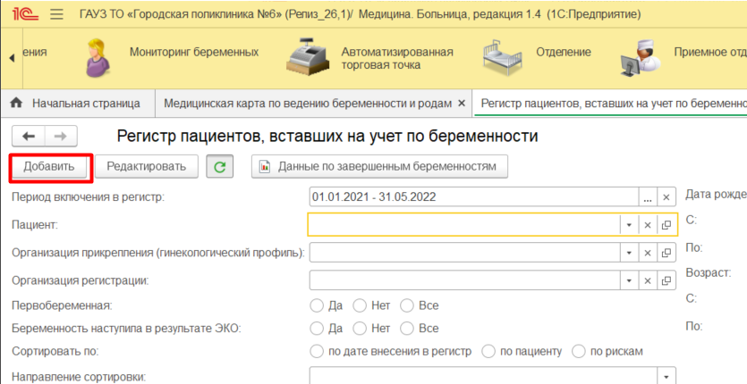
Task: Click the Мониторинг беременных section icon
Action: click(98, 58)
